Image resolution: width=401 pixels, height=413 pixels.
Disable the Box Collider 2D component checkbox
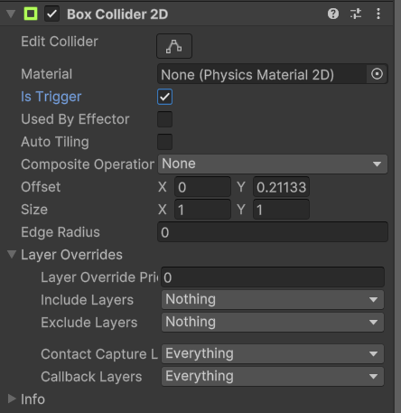coord(51,14)
